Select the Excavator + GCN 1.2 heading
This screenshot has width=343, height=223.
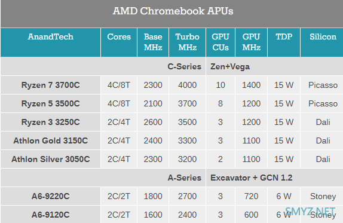click(252, 178)
